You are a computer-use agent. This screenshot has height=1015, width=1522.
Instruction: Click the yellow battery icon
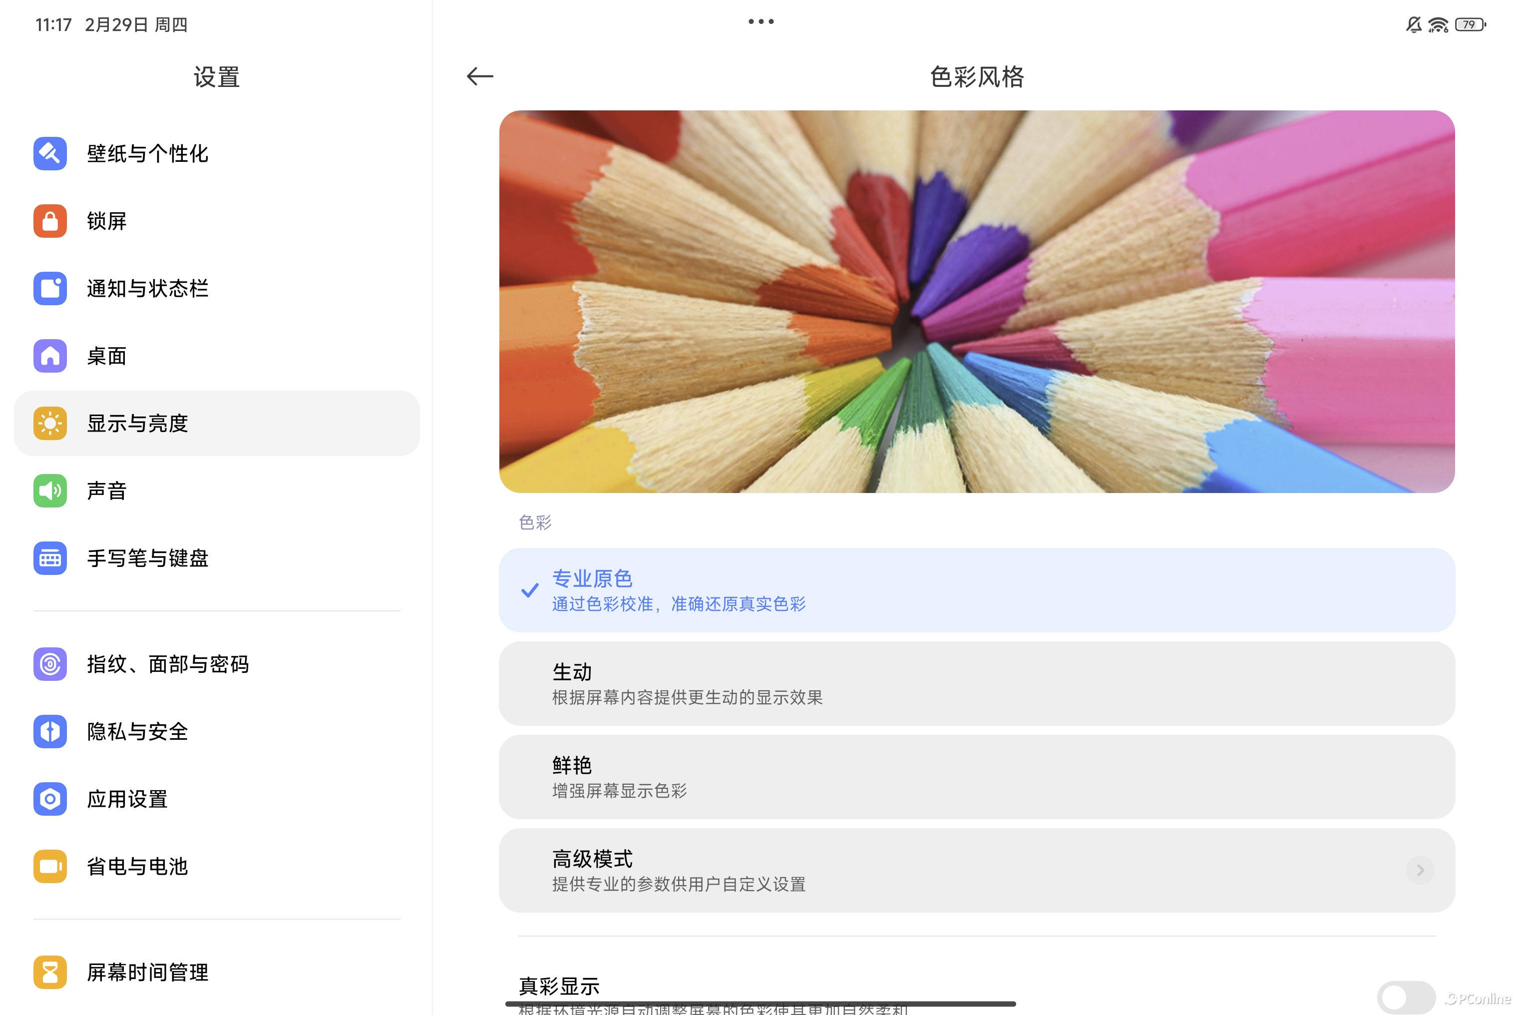click(50, 866)
